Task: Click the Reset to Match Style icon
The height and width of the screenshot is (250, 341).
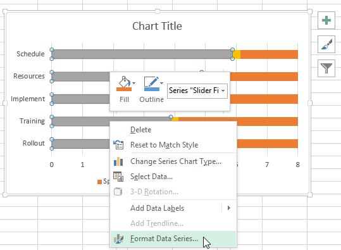Action: coord(118,145)
